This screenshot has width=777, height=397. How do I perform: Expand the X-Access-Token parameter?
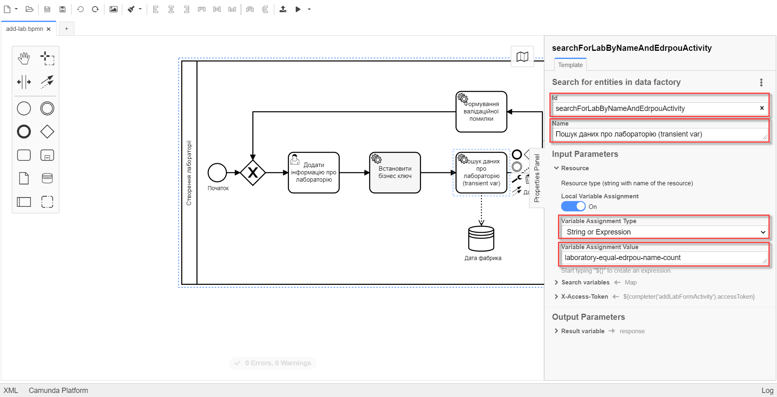(x=584, y=297)
